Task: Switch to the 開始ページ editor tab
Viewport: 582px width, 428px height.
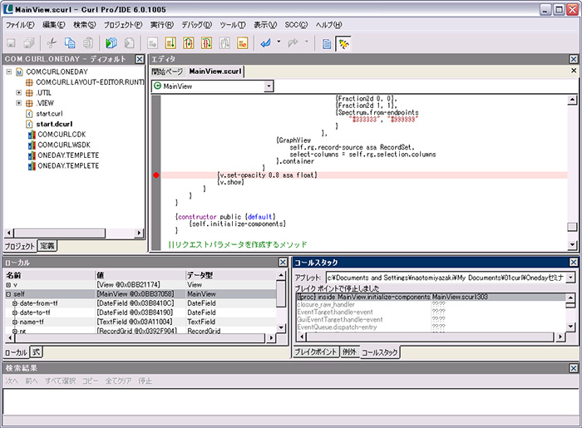Action: pyautogui.click(x=169, y=71)
